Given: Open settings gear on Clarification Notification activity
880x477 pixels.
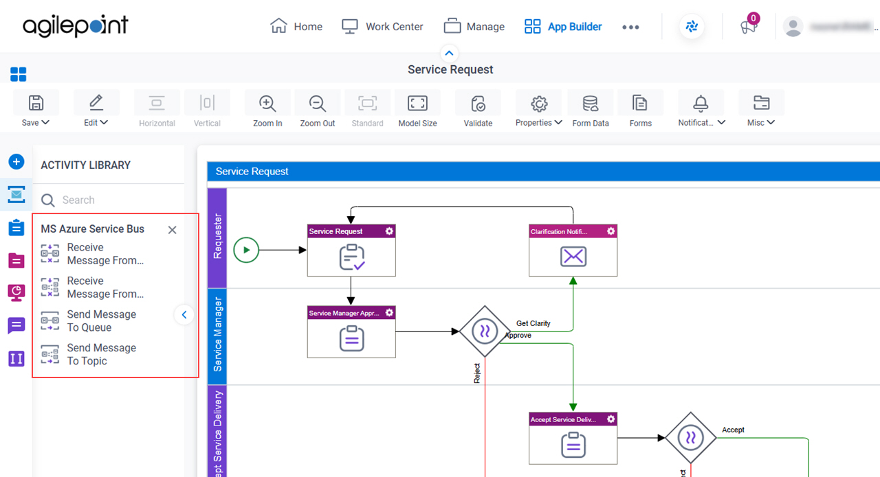Looking at the screenshot, I should click(610, 231).
